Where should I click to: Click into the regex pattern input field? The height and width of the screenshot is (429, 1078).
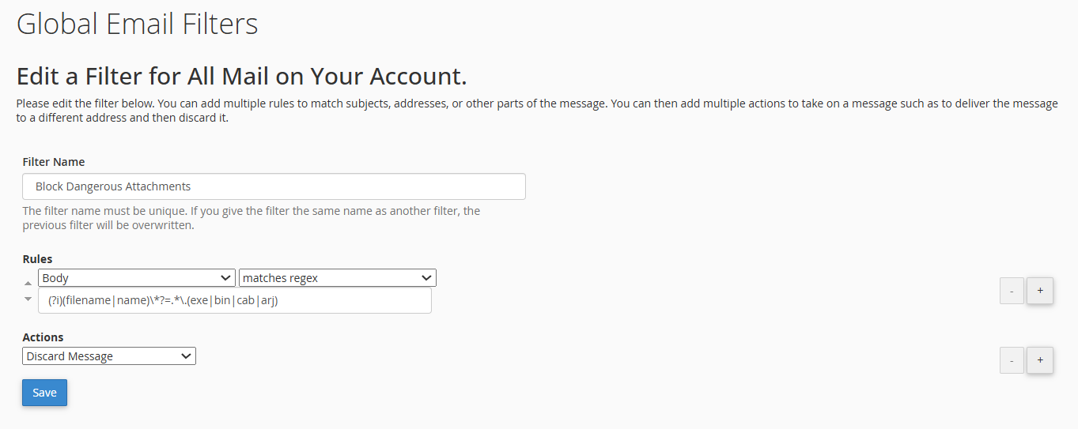click(235, 300)
